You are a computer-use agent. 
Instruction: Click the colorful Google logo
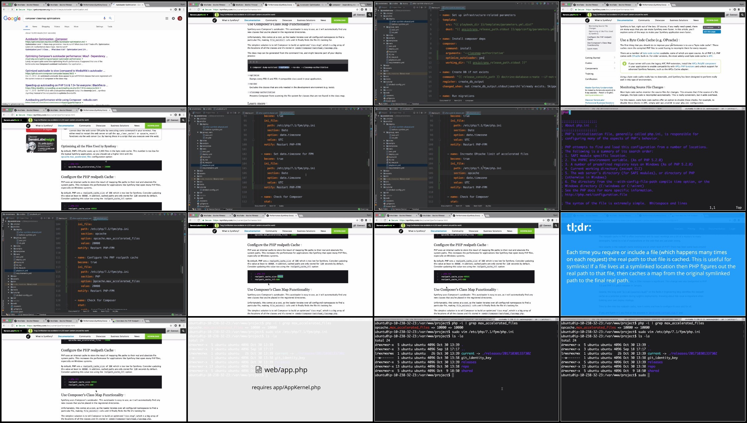(12, 18)
